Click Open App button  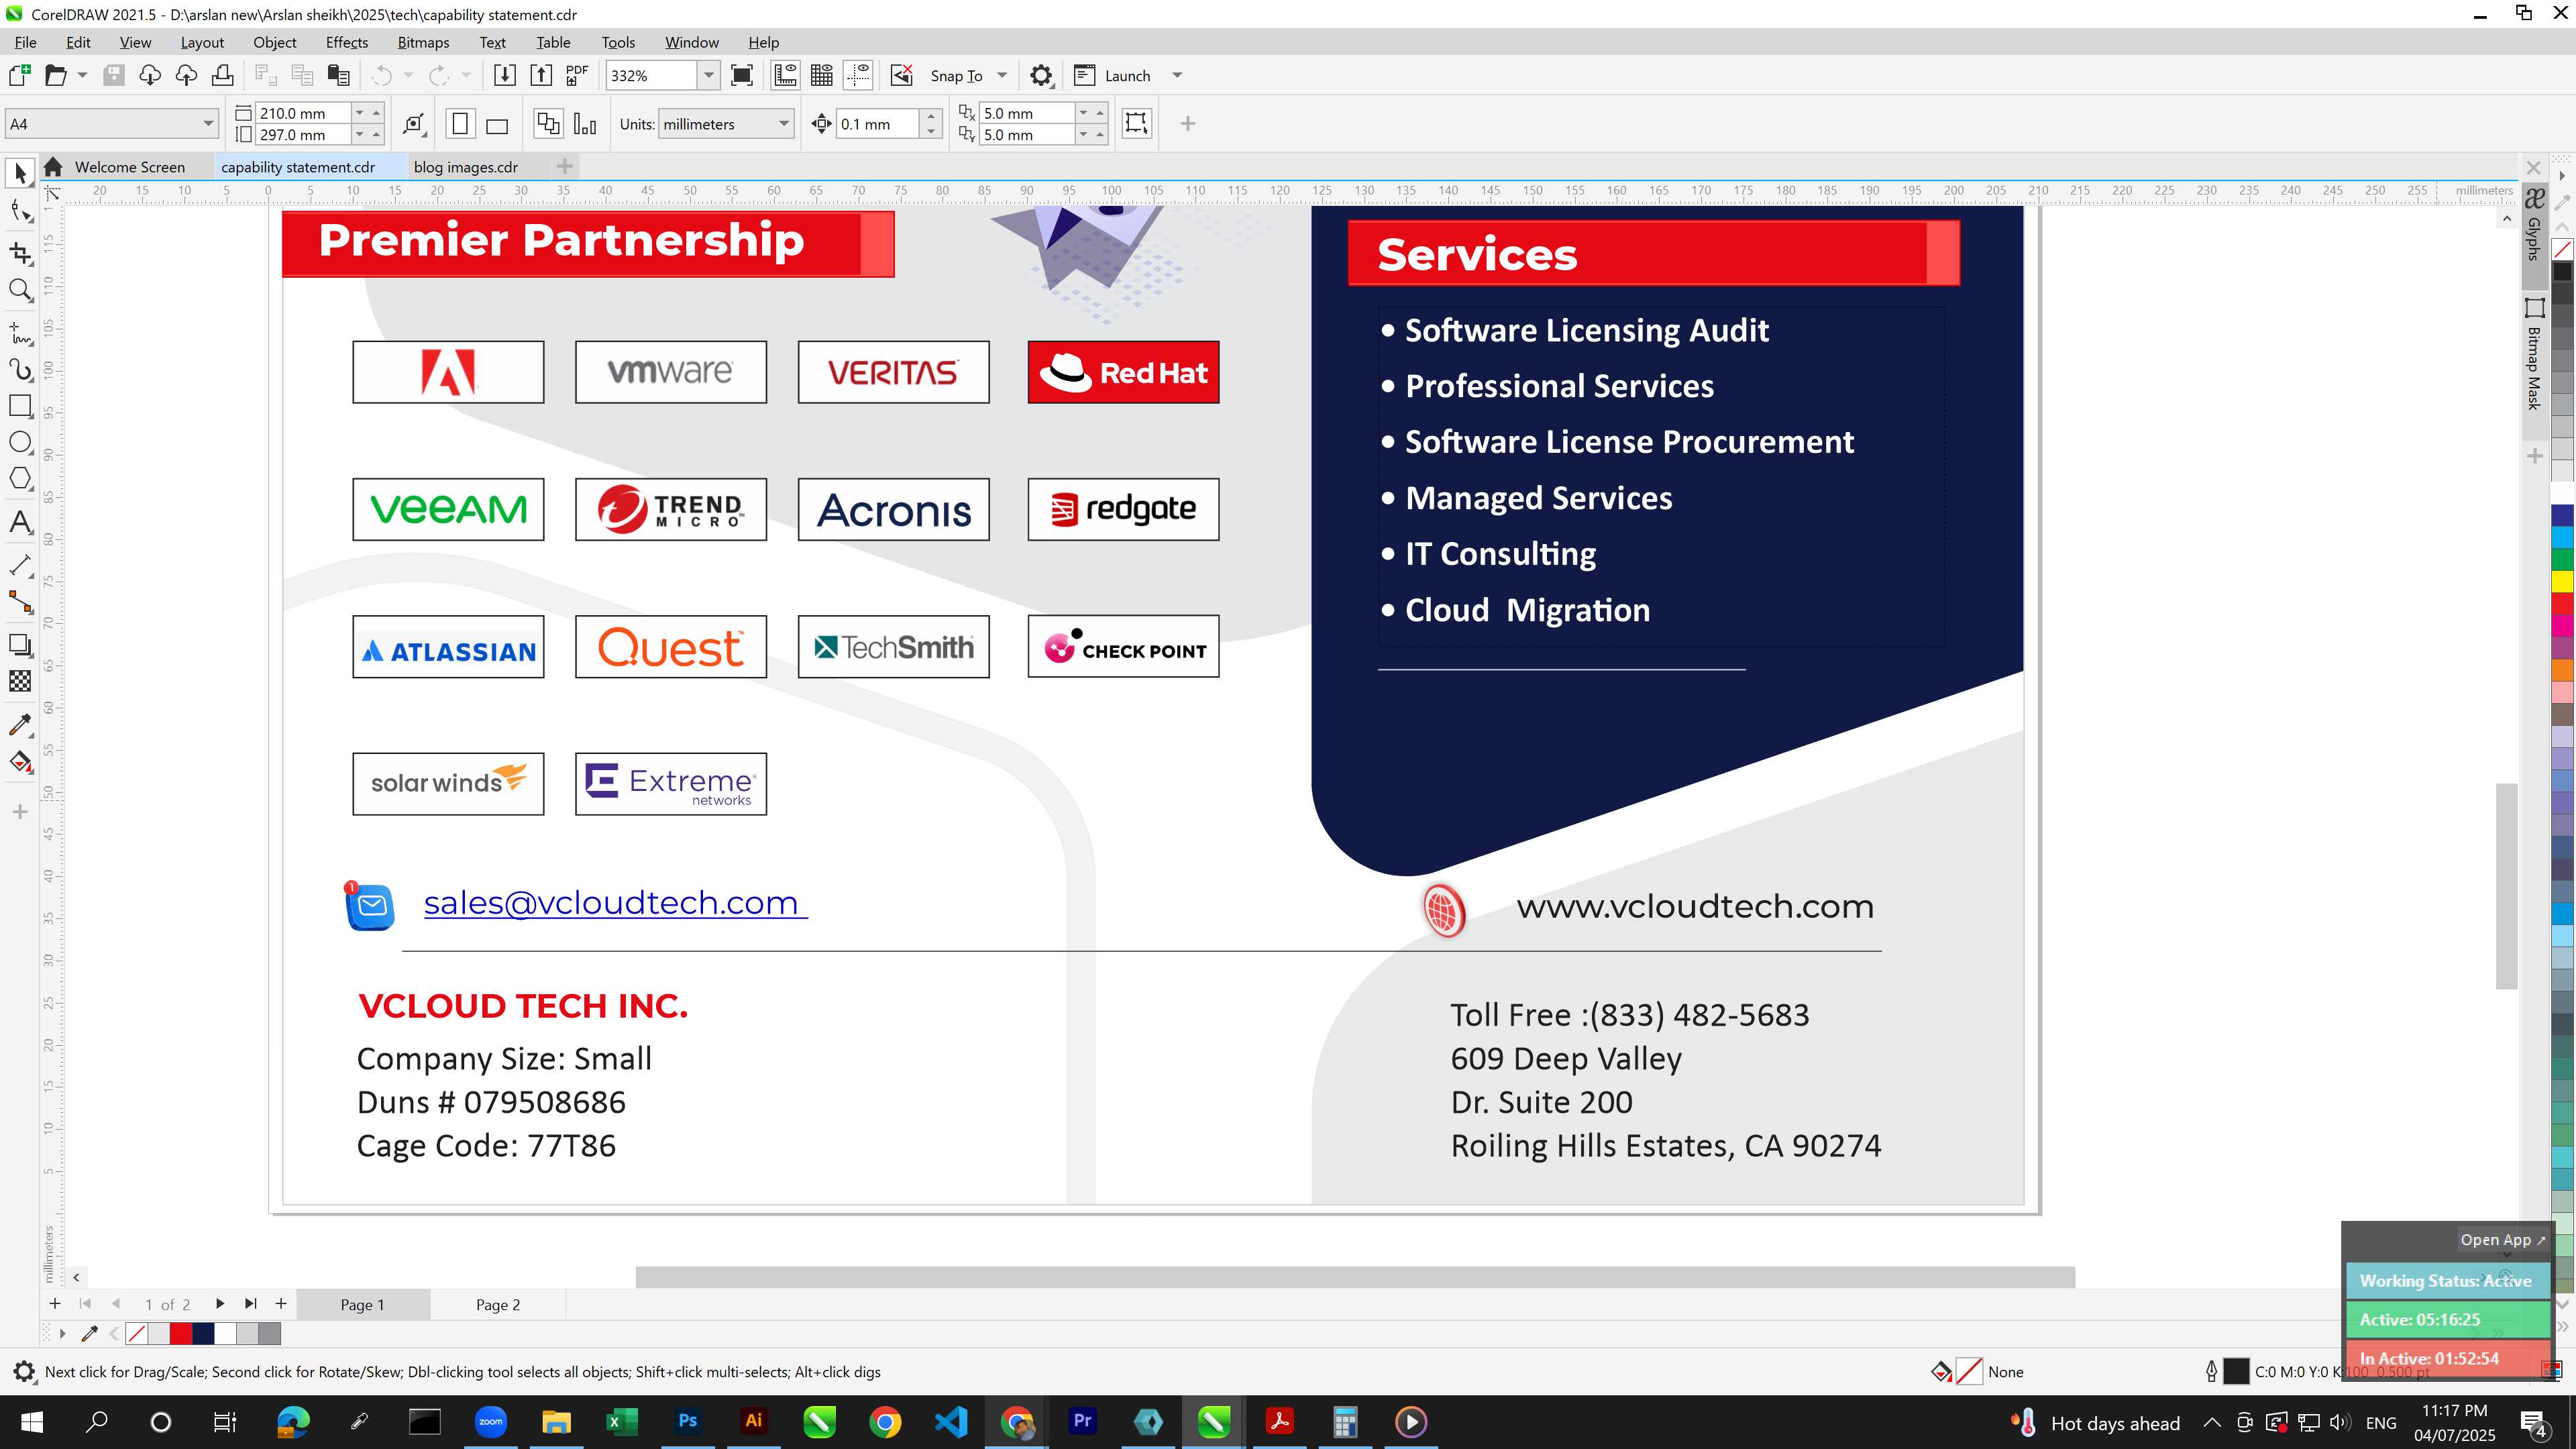tap(2502, 1240)
